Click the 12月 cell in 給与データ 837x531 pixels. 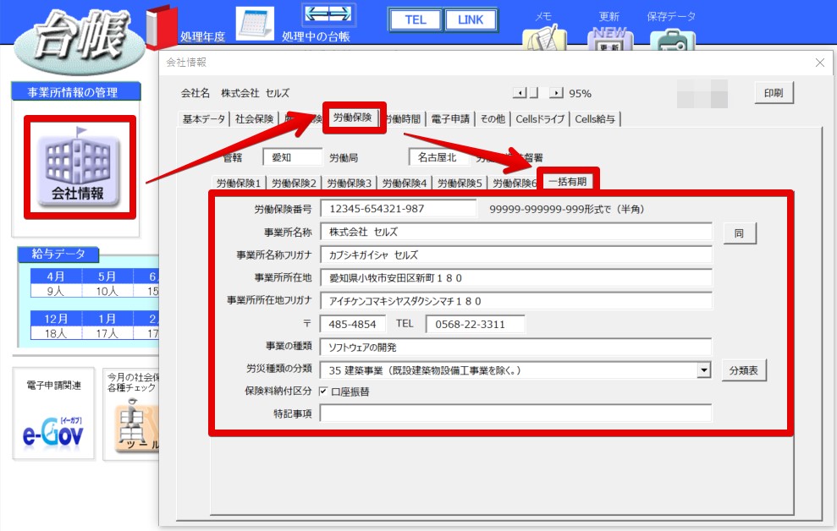[56, 319]
